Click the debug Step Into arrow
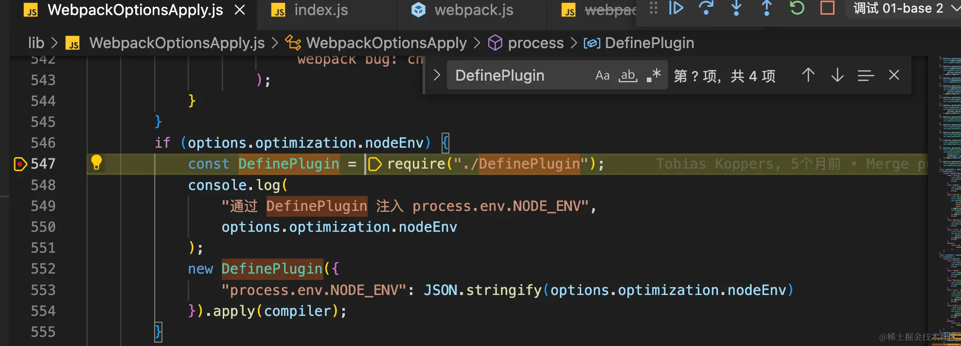This screenshot has width=961, height=346. (x=736, y=8)
